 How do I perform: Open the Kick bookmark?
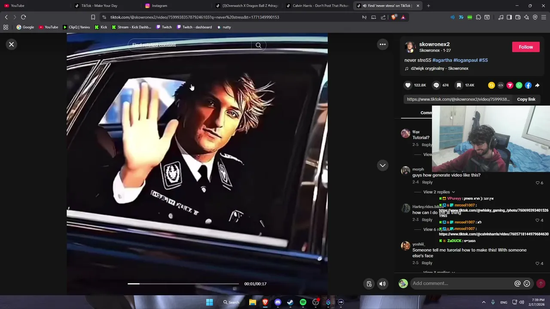(x=101, y=27)
